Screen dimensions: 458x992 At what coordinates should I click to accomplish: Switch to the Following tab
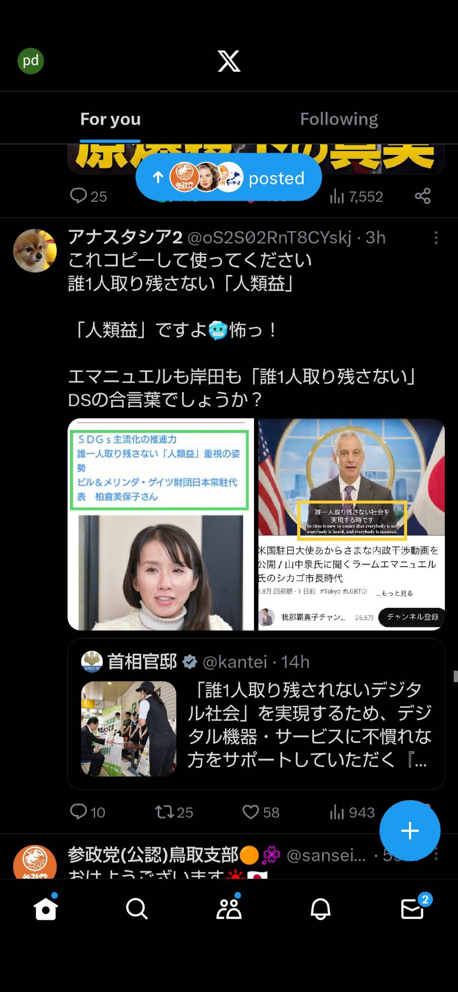point(339,119)
